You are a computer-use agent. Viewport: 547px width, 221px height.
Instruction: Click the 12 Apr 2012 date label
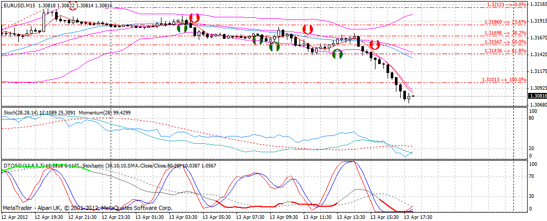click(14, 217)
